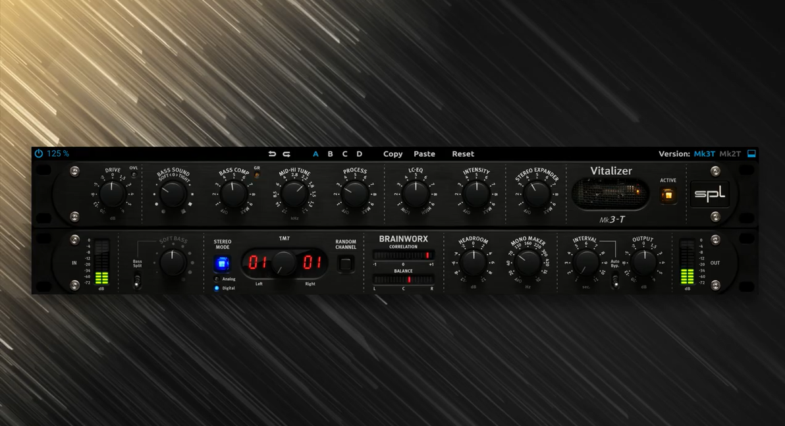Screen dimensions: 785x426
Task: Click the IN level meter
Action: 101,262
